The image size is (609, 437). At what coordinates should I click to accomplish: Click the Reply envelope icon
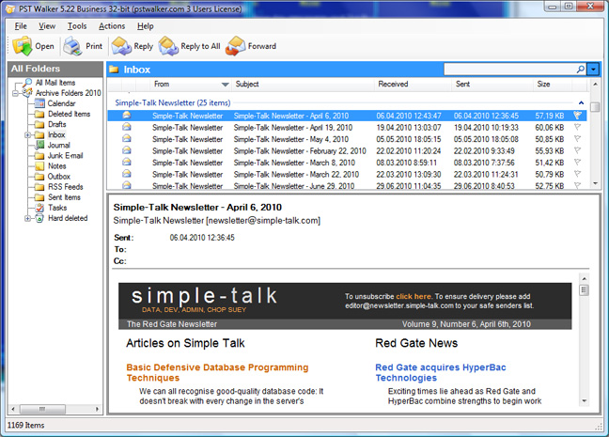click(121, 46)
